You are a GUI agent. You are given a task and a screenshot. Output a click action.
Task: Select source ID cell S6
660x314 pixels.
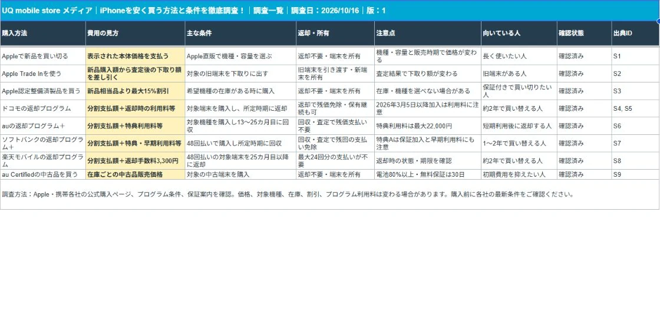point(636,126)
